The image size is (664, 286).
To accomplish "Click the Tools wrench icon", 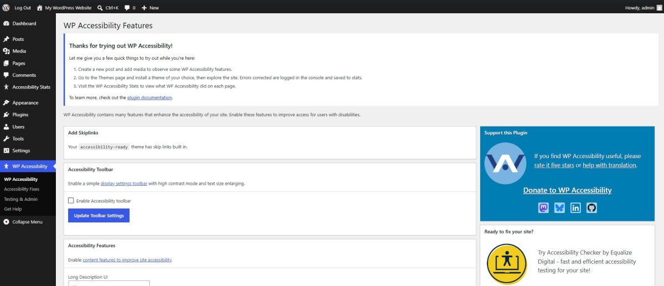I will tap(6, 139).
